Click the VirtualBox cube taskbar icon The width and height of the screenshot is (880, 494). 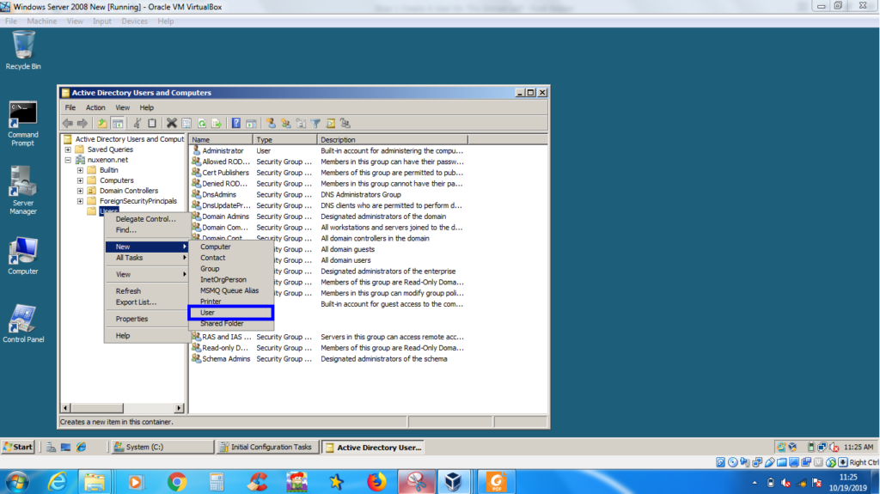453,482
